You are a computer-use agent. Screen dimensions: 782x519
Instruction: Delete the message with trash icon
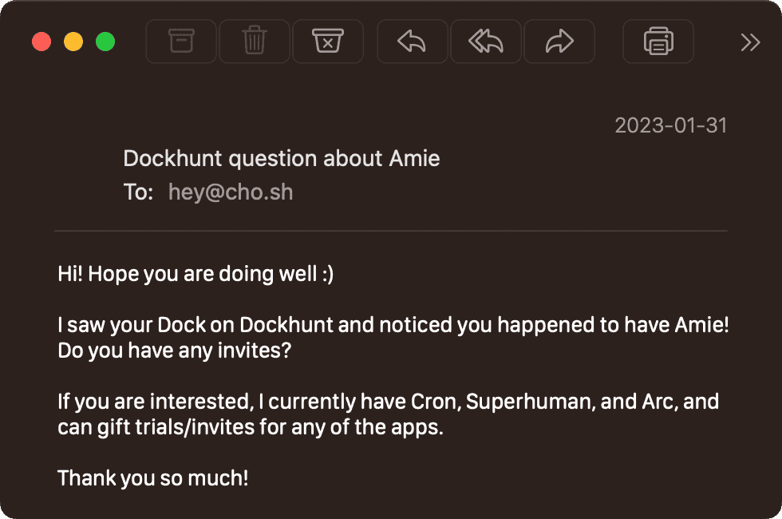tap(254, 41)
